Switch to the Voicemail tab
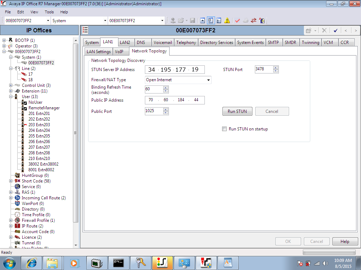Viewport: 361px width, 270px height. (x=163, y=43)
